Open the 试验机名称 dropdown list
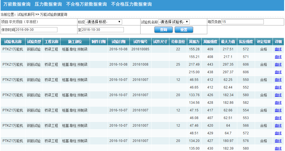Image resolution: width=285 pixels, height=151 pixels. point(174,22)
